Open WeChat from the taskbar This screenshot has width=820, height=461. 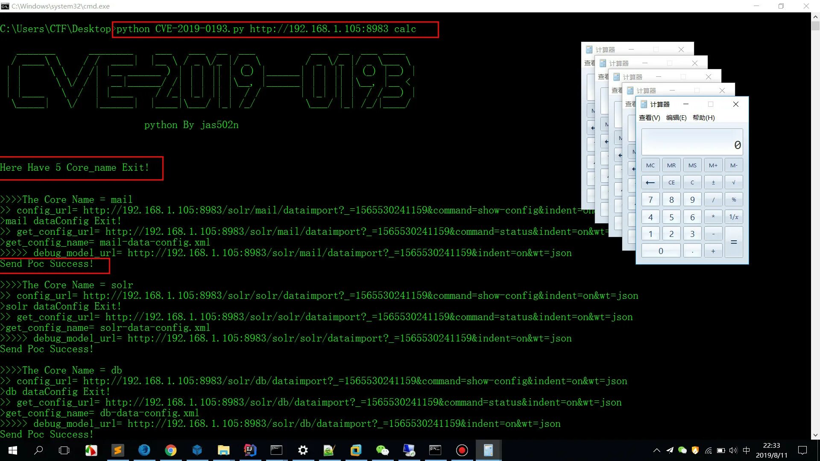click(x=382, y=450)
